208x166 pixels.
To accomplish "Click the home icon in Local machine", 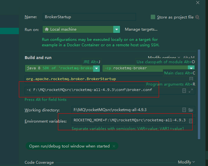I will (47, 29).
